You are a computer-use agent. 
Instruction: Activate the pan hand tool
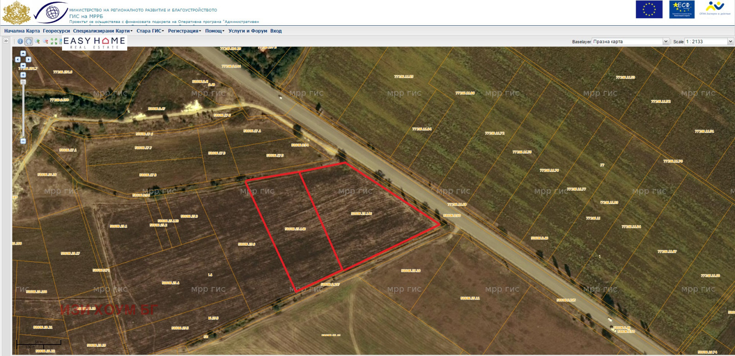click(29, 41)
